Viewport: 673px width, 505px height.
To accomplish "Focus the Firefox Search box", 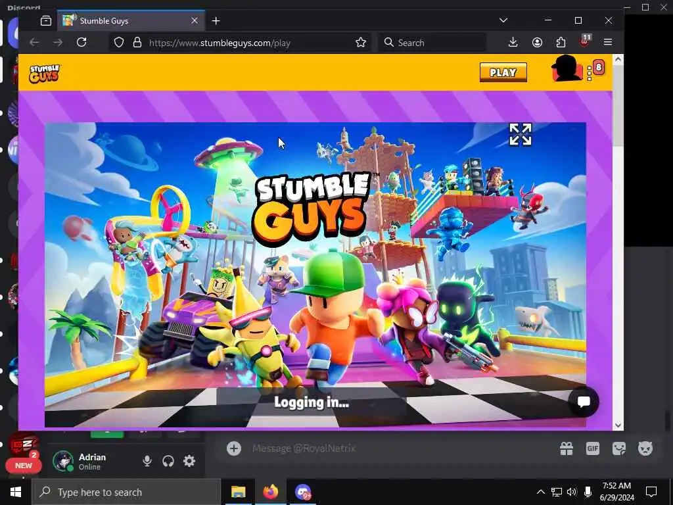I will (x=432, y=43).
